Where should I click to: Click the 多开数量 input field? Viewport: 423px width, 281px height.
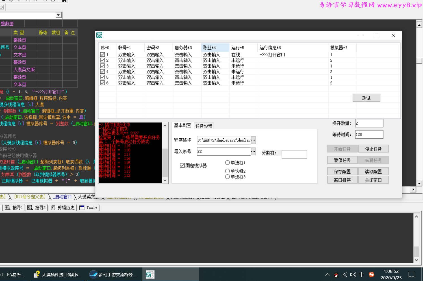click(369, 123)
